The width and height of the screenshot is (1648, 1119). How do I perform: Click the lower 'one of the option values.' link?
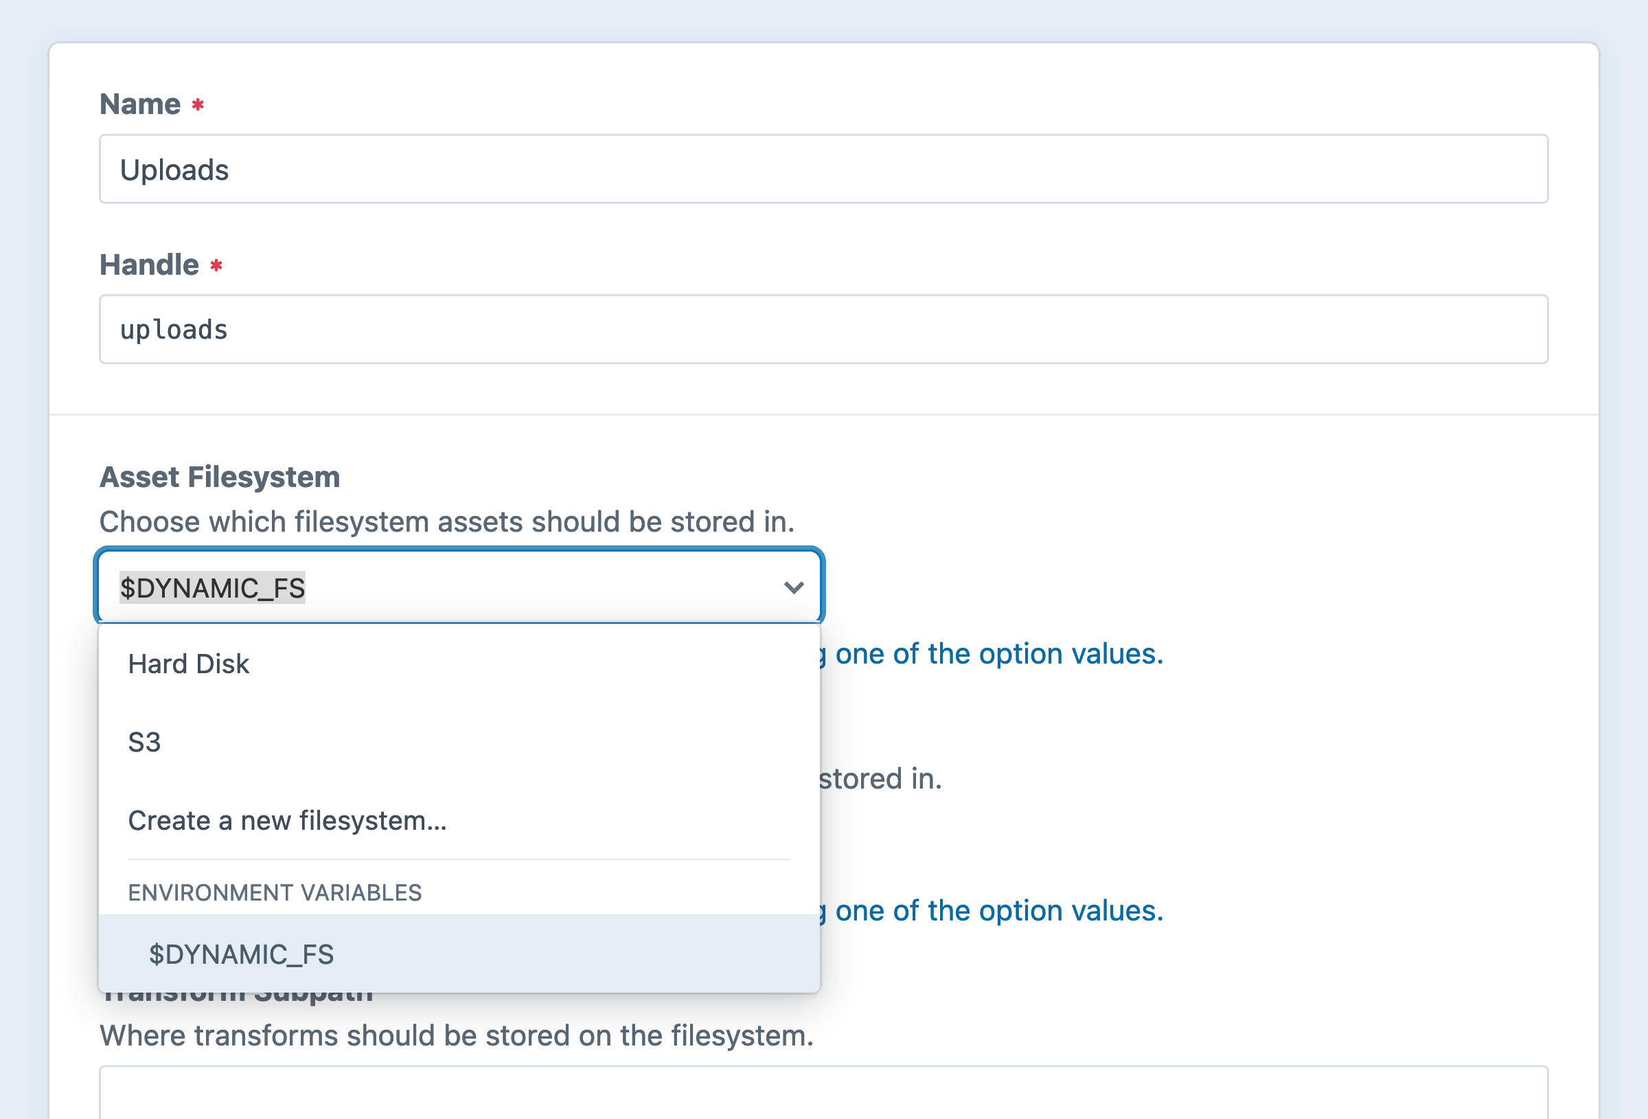[x=999, y=910]
